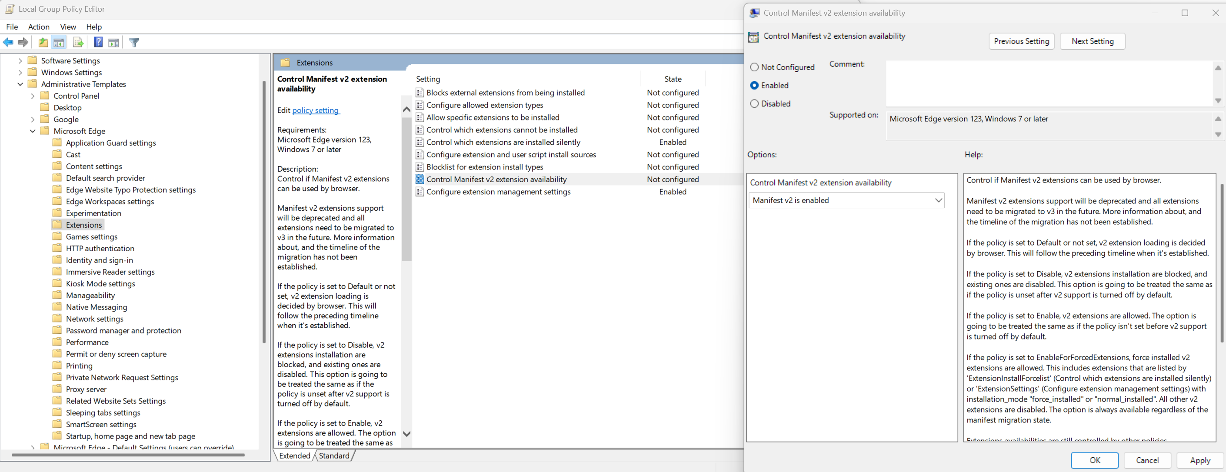Expand the Control Panel tree node
This screenshot has width=1226, height=472.
coord(32,96)
